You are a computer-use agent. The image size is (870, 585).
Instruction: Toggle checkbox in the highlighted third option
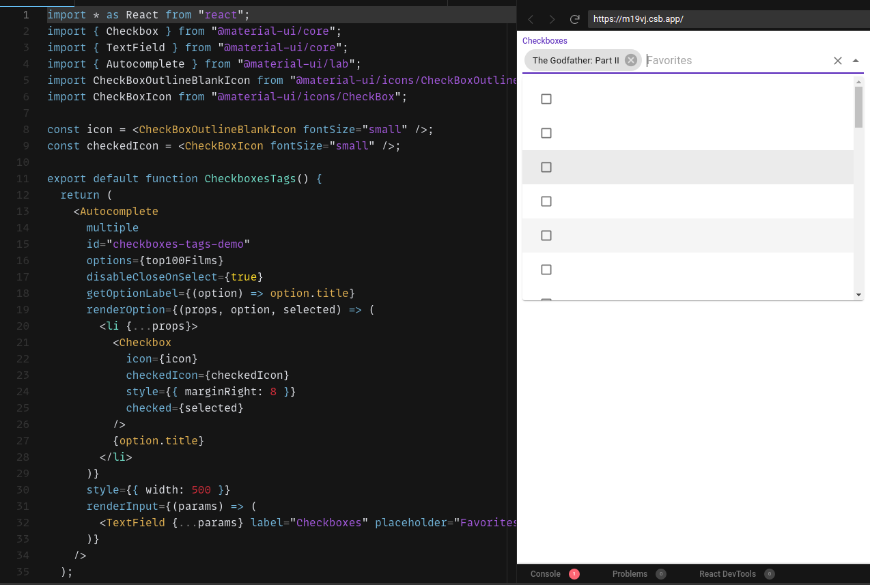546,167
